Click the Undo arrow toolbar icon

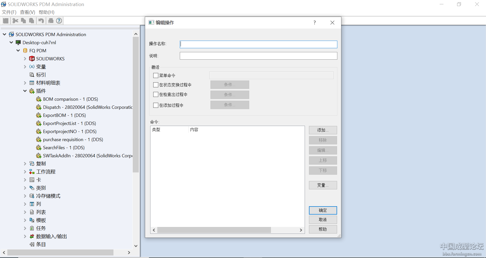[41, 21]
